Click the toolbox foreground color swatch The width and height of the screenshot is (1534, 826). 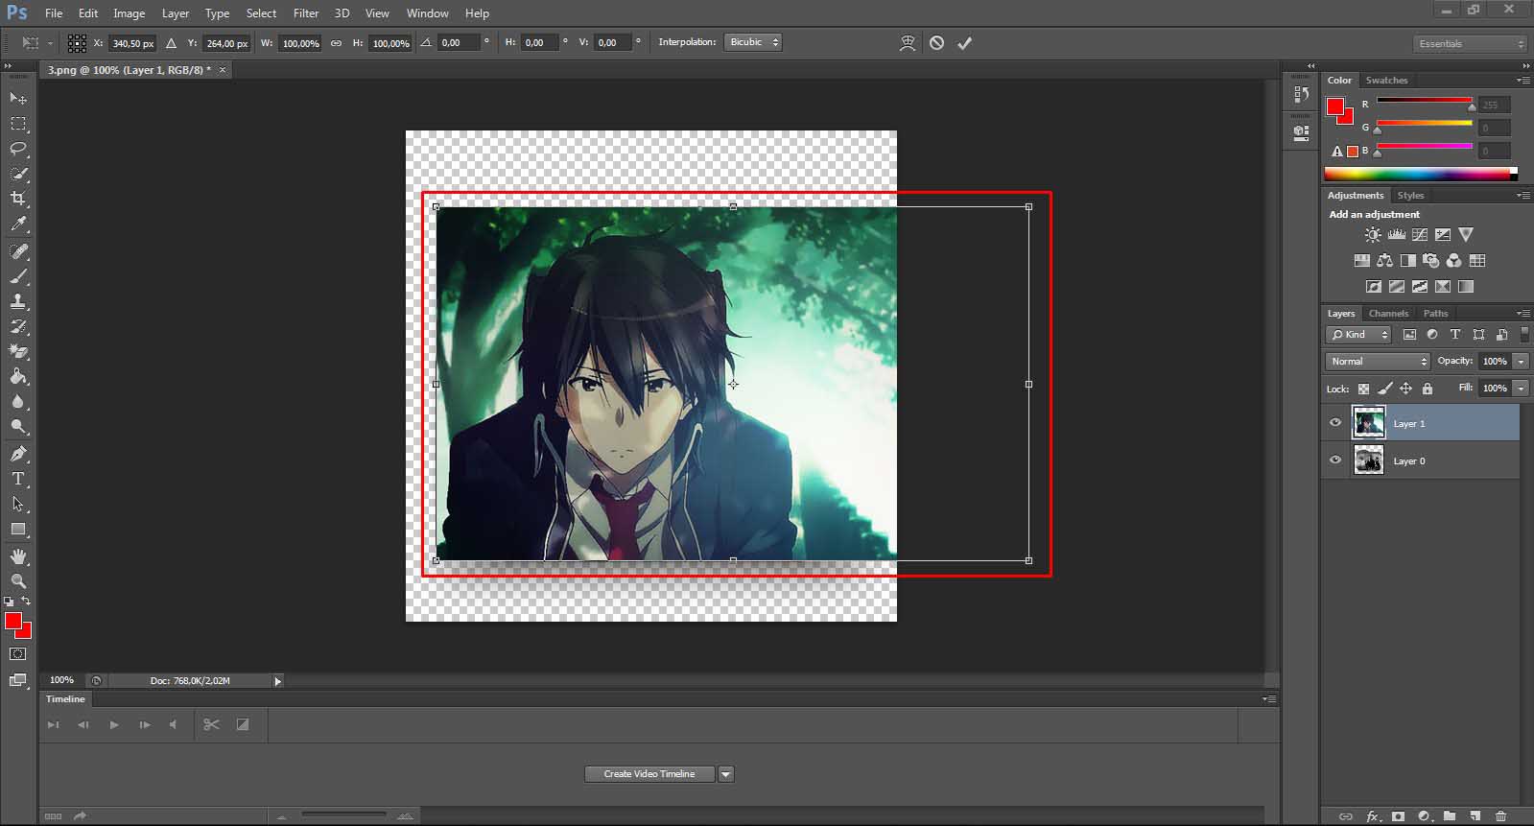tap(13, 622)
